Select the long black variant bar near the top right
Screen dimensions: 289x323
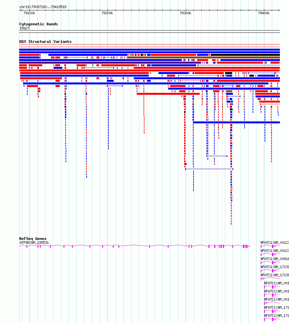tap(245, 55)
